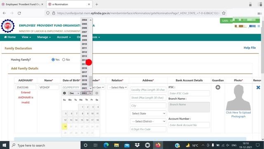Open help icon in taskbar
This screenshot has height=149, width=264.
(177, 145)
